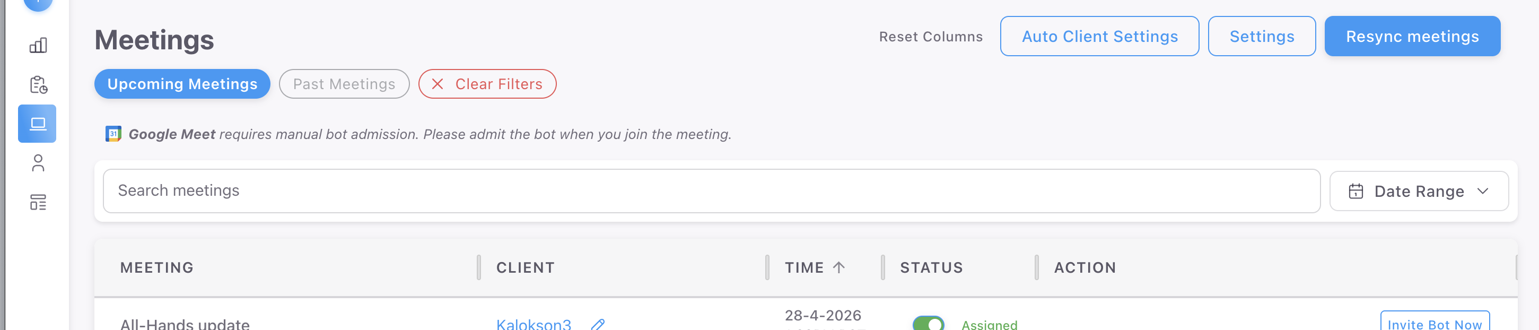The image size is (1539, 330).
Task: Click the calendar icon in Date Range
Action: [1356, 192]
